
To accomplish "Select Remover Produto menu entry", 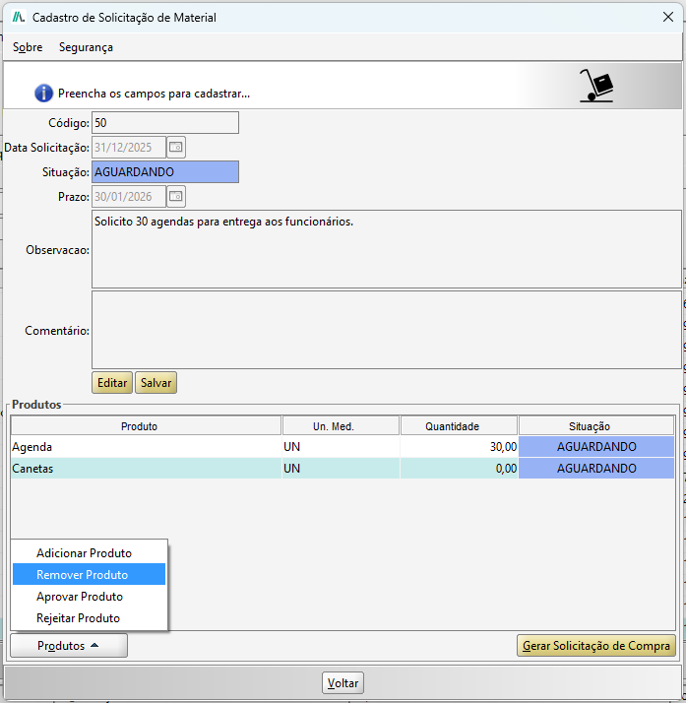I will tap(89, 574).
